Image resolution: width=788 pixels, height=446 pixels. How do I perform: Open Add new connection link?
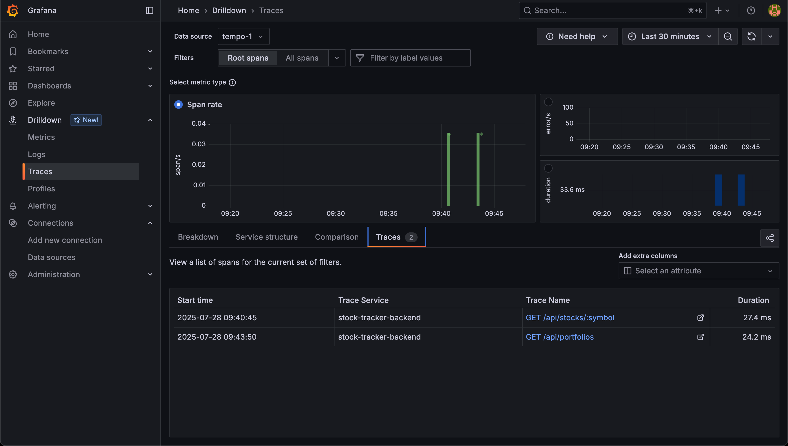click(65, 240)
